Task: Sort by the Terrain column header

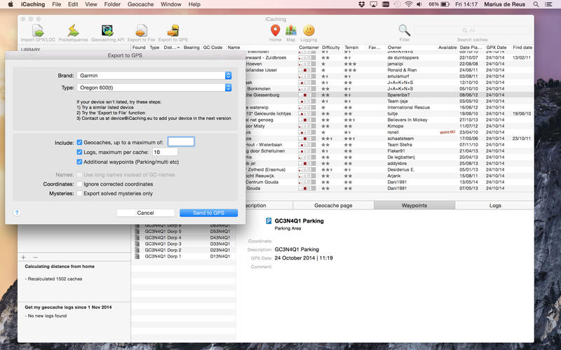Action: point(352,48)
